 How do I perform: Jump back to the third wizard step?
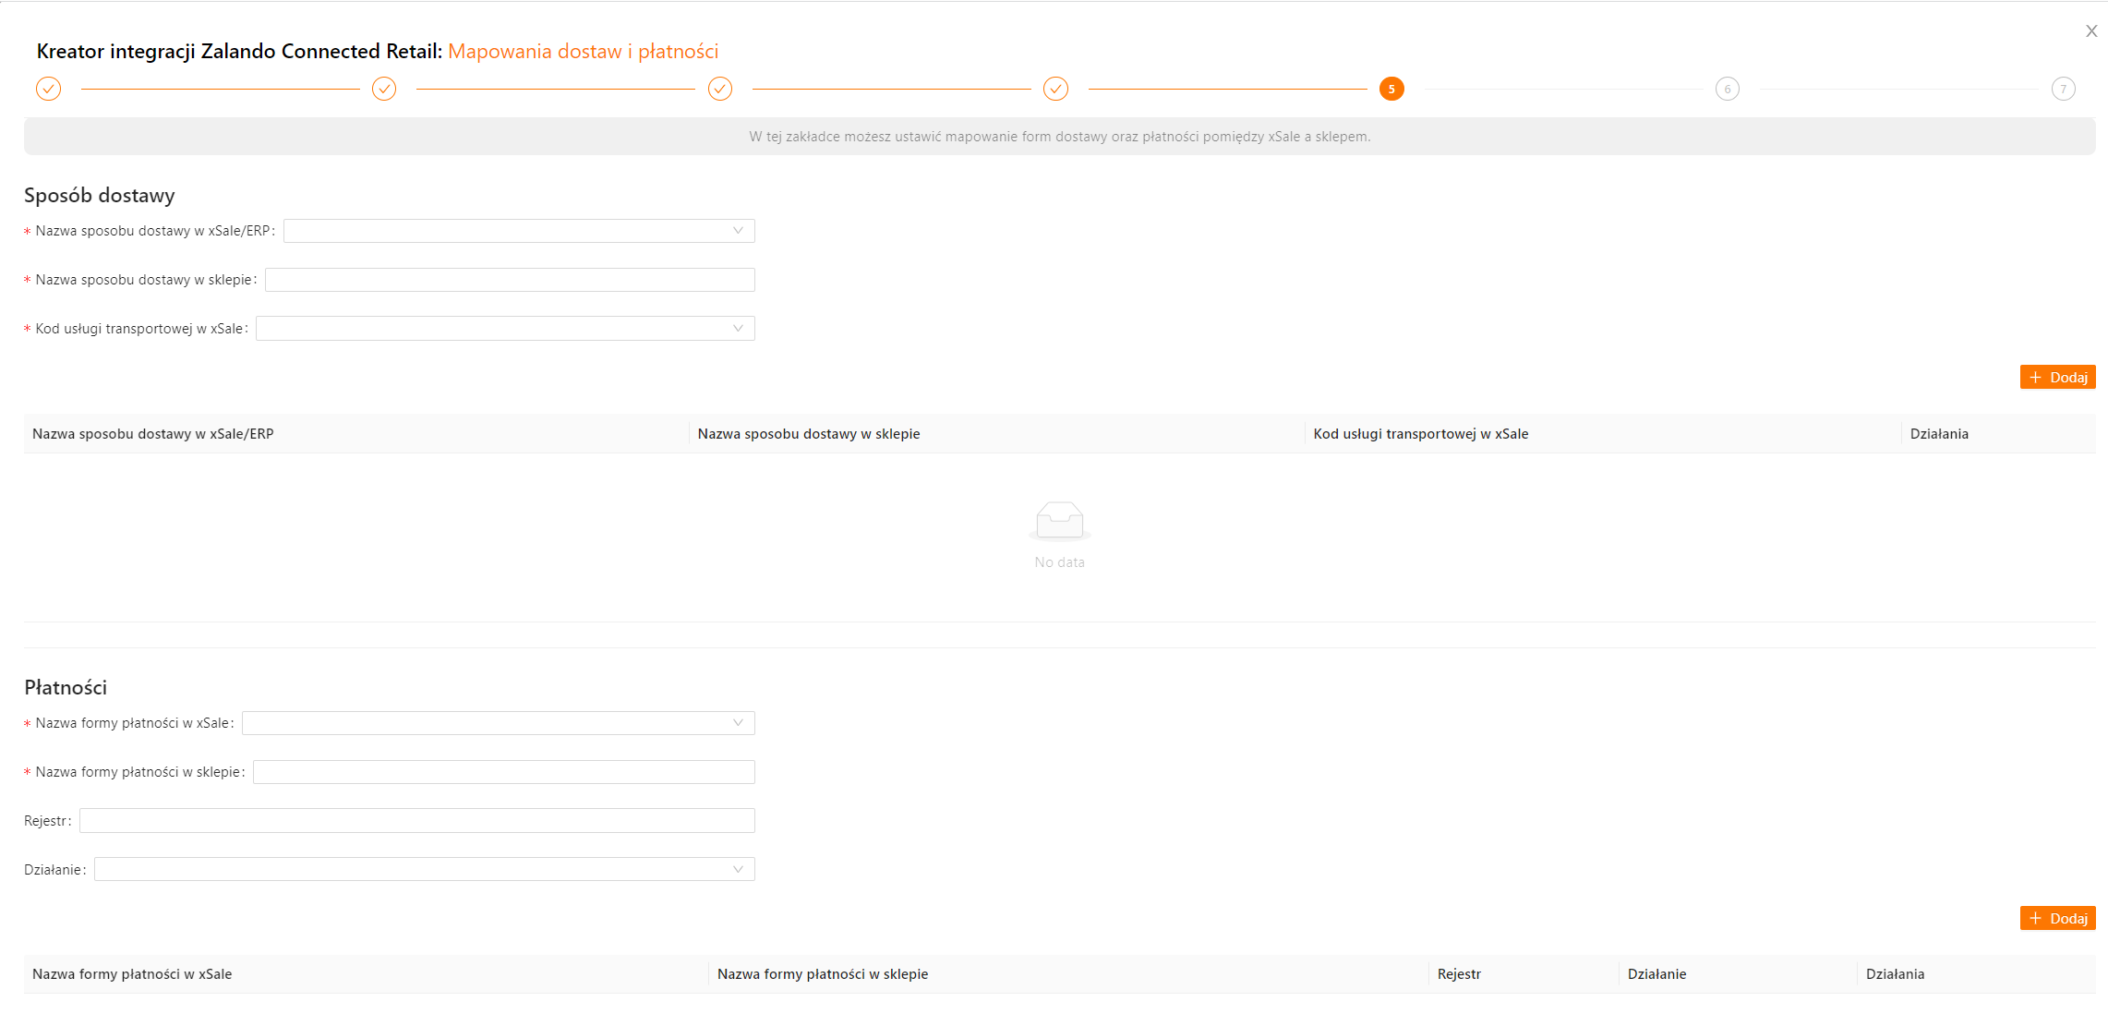click(720, 89)
